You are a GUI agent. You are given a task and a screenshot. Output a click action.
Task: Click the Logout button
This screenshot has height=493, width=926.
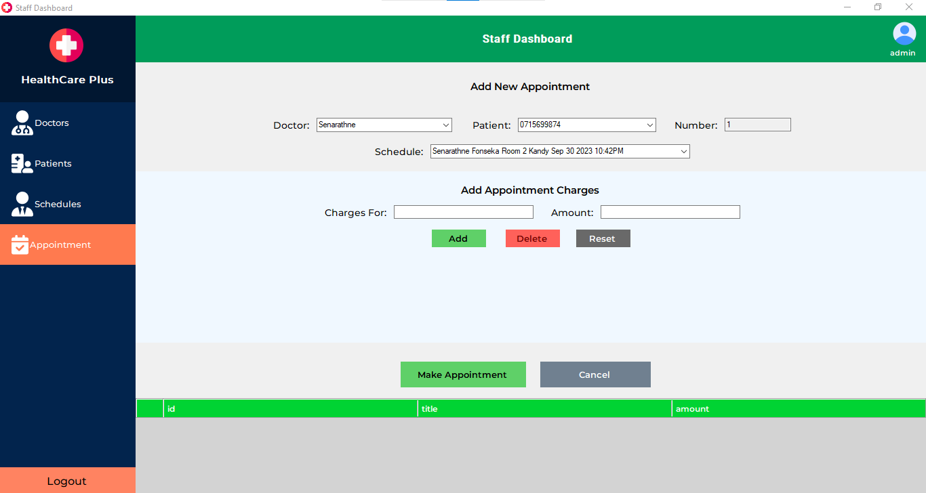tap(68, 480)
